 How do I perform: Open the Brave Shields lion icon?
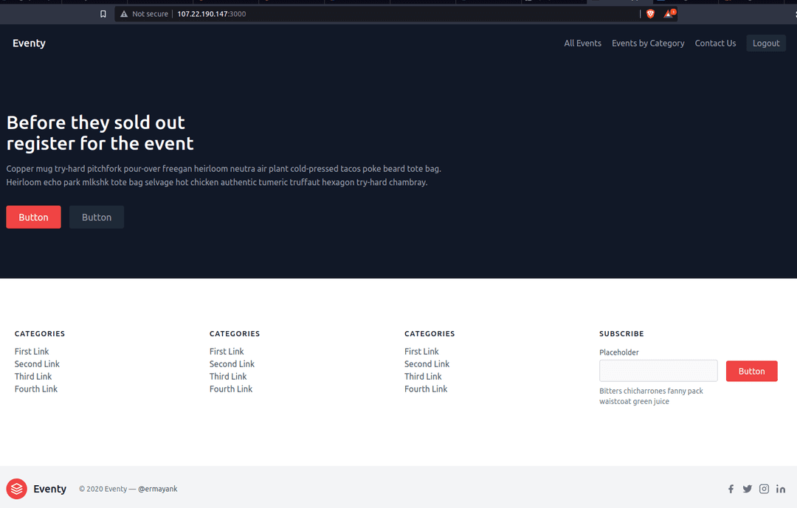pyautogui.click(x=650, y=14)
